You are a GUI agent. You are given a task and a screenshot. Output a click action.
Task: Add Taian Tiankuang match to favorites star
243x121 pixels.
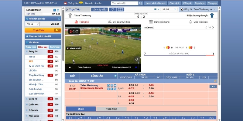tap(115, 85)
